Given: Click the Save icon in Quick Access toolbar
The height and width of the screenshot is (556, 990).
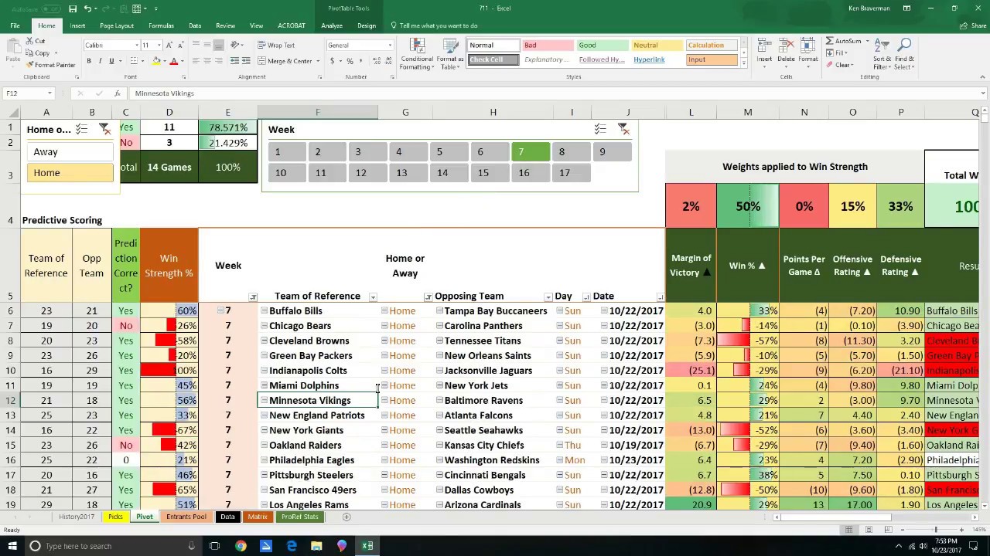Looking at the screenshot, I should tap(73, 8).
